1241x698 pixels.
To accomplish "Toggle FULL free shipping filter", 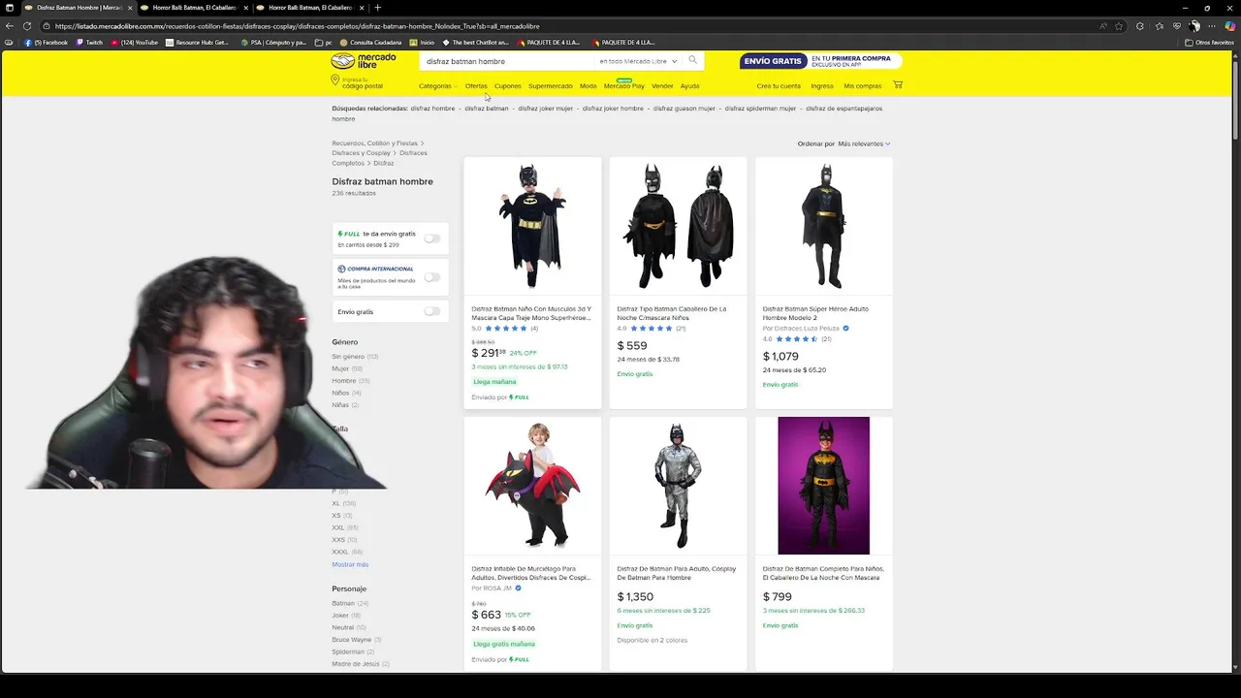I will point(432,238).
